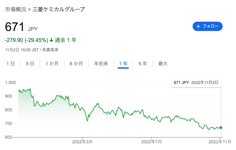Click the 671 JPY chart tooltip
Screen dimensions: 236x150
tap(196, 83)
